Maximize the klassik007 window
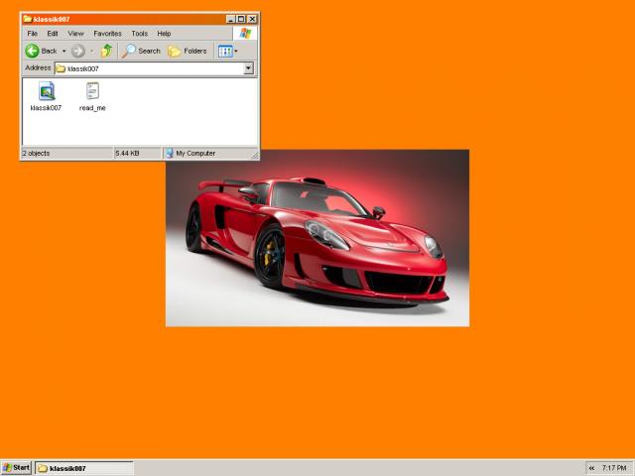 (241, 19)
